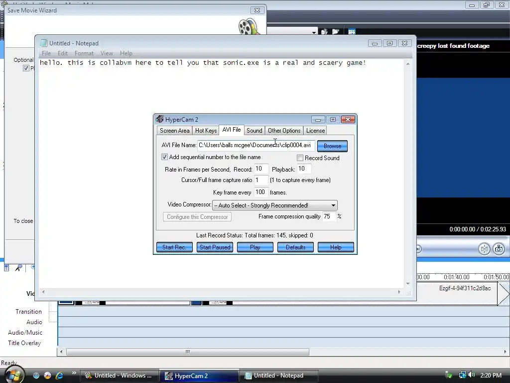The width and height of the screenshot is (510, 383).
Task: Click the Playback frame rate field
Action: [x=304, y=169]
